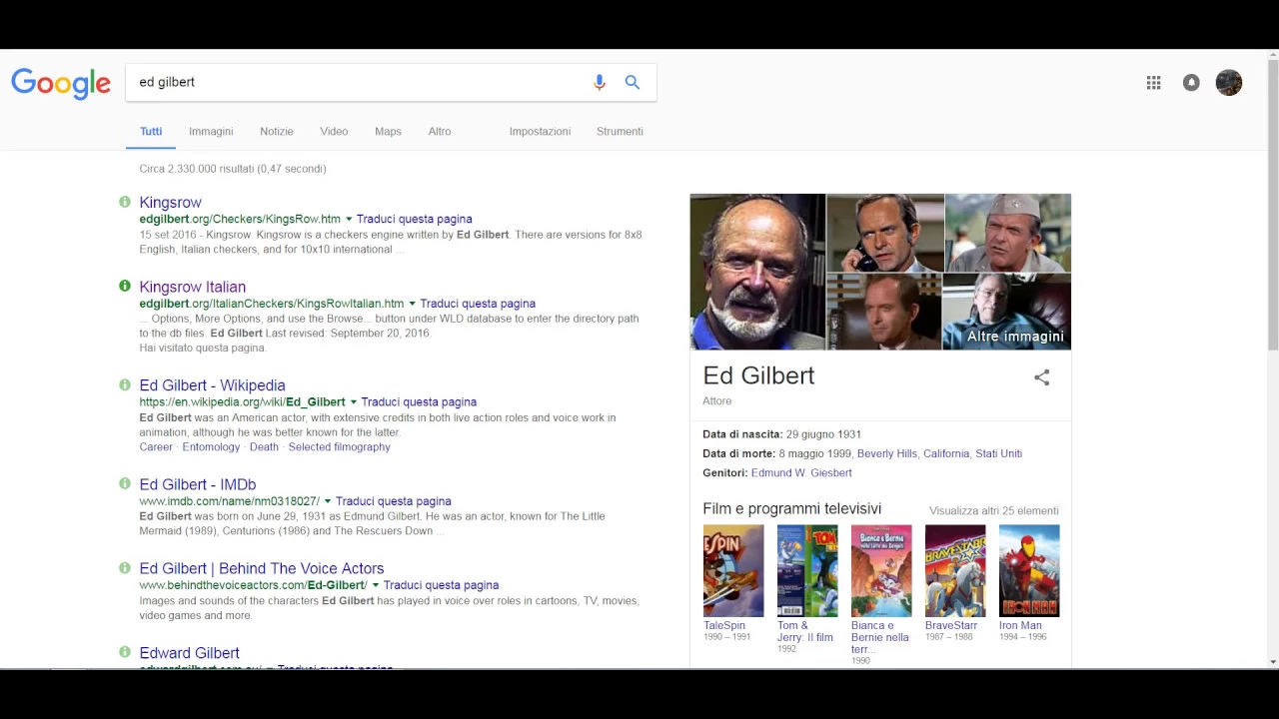
Task: Open the Kingsrow result title
Action: (170, 203)
